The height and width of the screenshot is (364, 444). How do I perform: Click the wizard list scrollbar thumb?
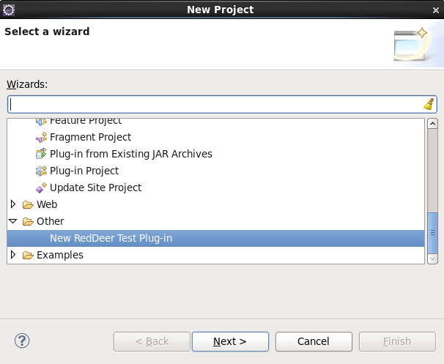coord(432,233)
